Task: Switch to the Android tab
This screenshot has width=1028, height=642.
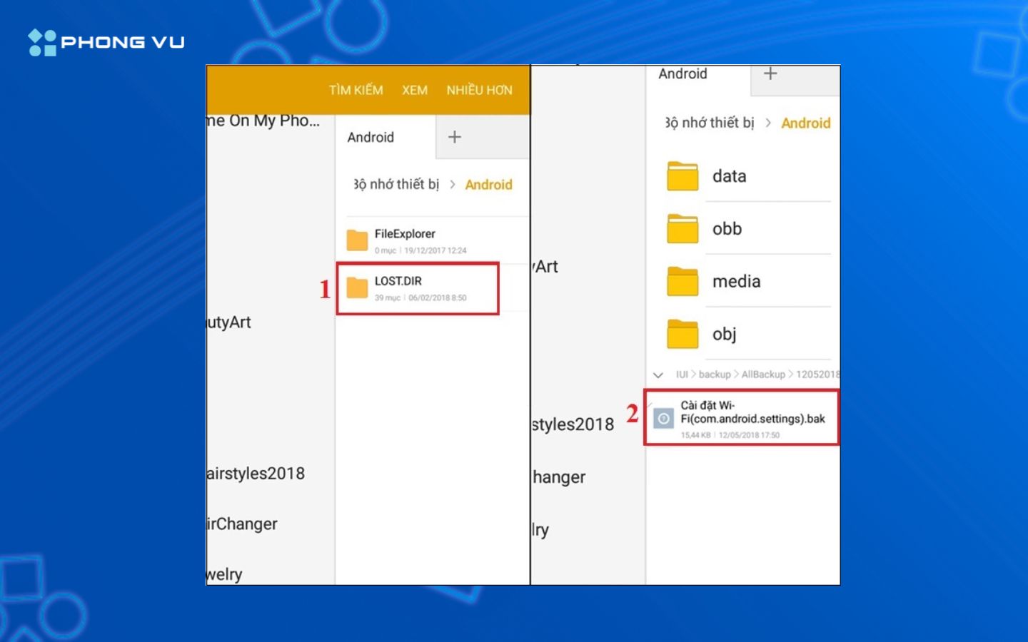Action: point(371,137)
